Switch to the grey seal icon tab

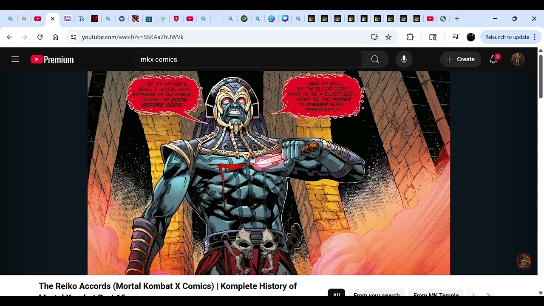(24, 19)
